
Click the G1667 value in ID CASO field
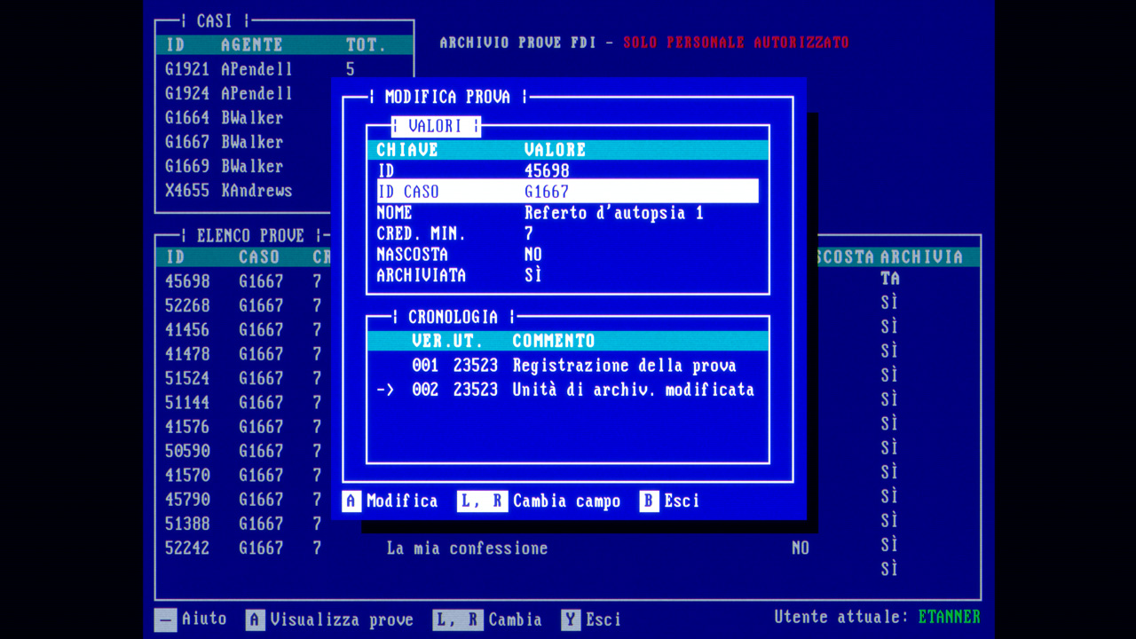[547, 192]
